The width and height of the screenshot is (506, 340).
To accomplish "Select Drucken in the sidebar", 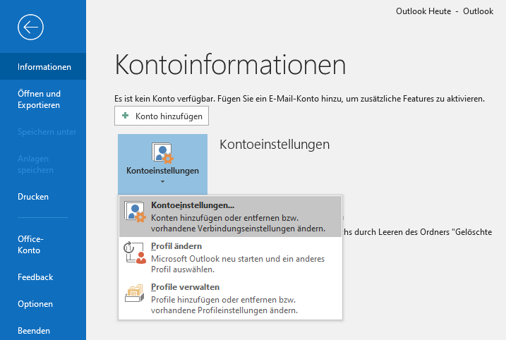I will [x=43, y=197].
